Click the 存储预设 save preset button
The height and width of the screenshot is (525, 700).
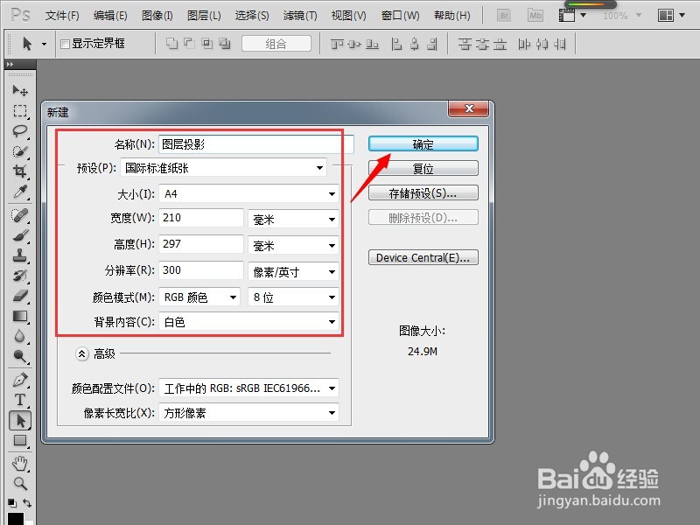click(423, 192)
